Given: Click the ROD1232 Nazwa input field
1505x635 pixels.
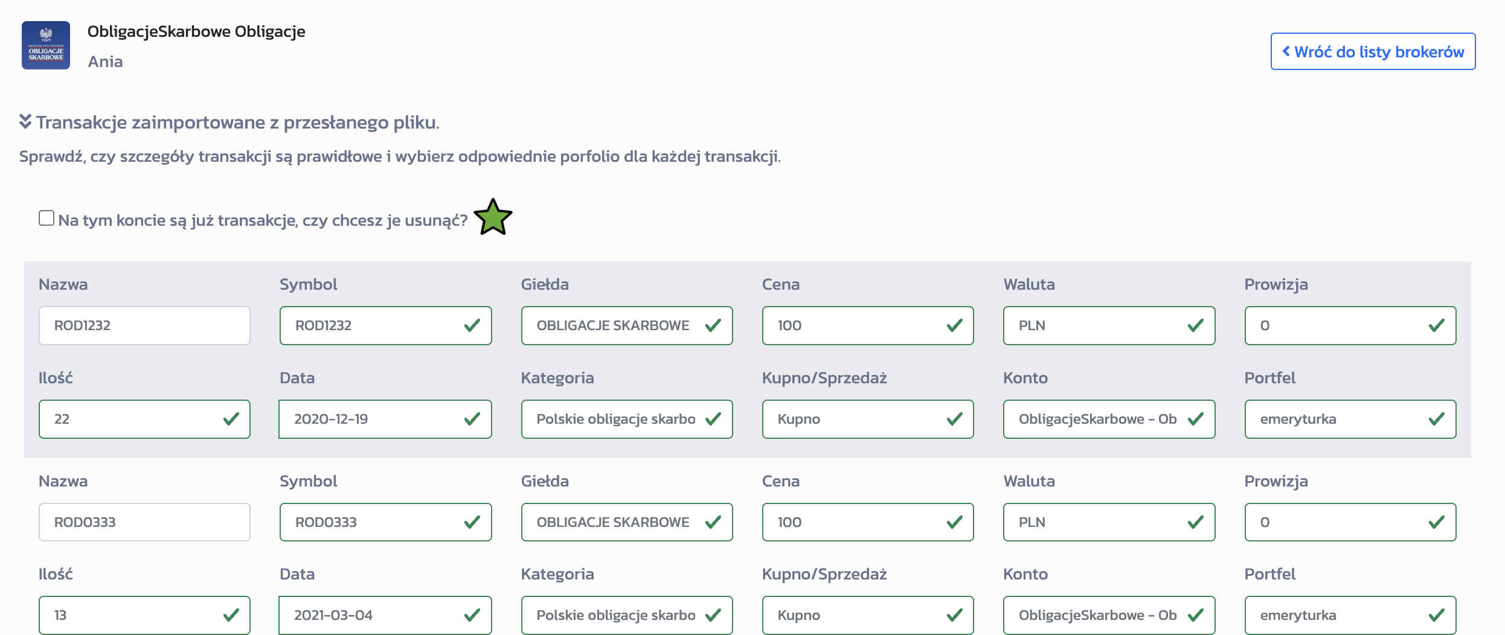Looking at the screenshot, I should coord(144,326).
